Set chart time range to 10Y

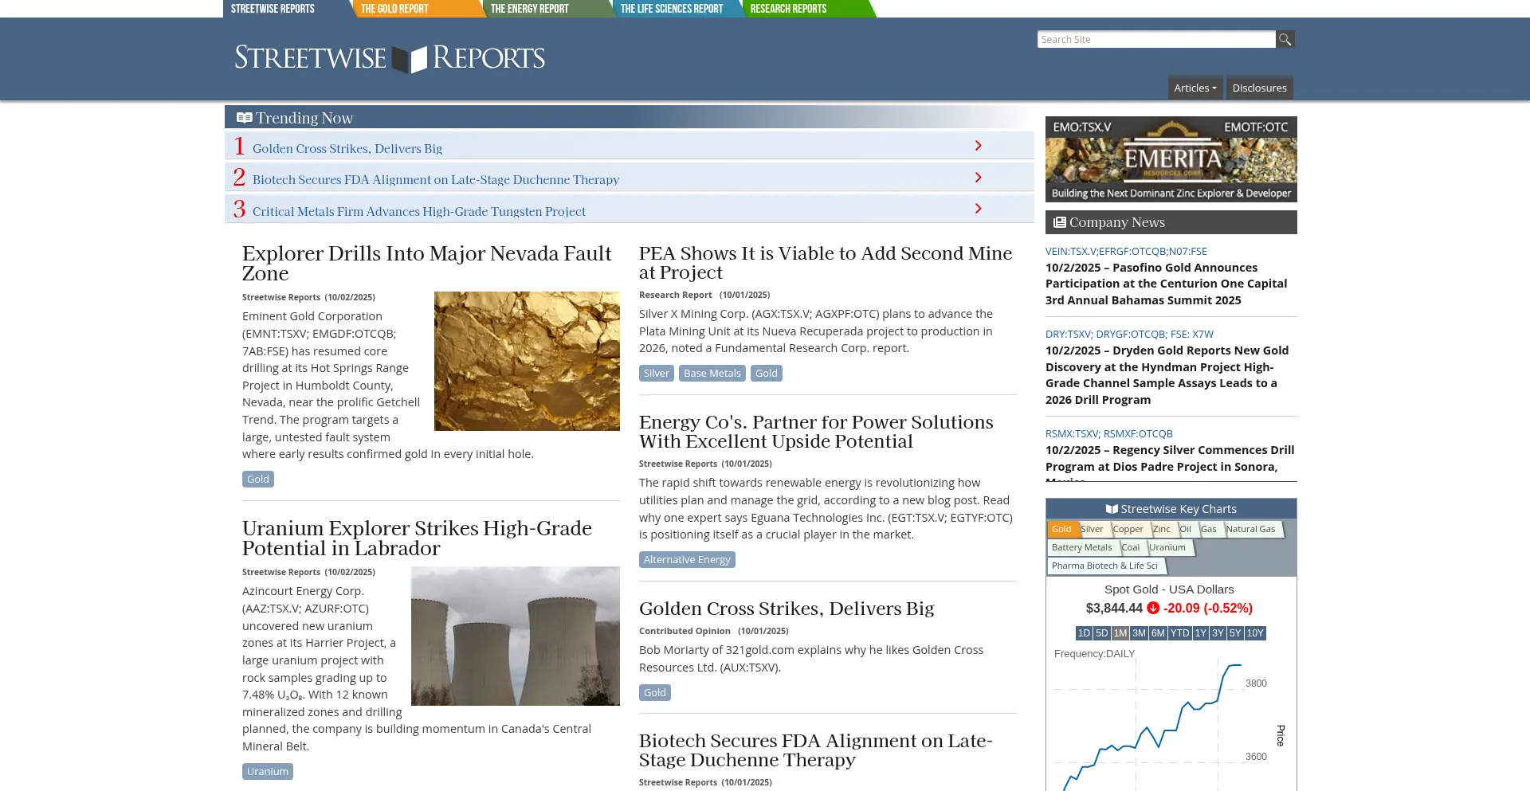tap(1255, 633)
